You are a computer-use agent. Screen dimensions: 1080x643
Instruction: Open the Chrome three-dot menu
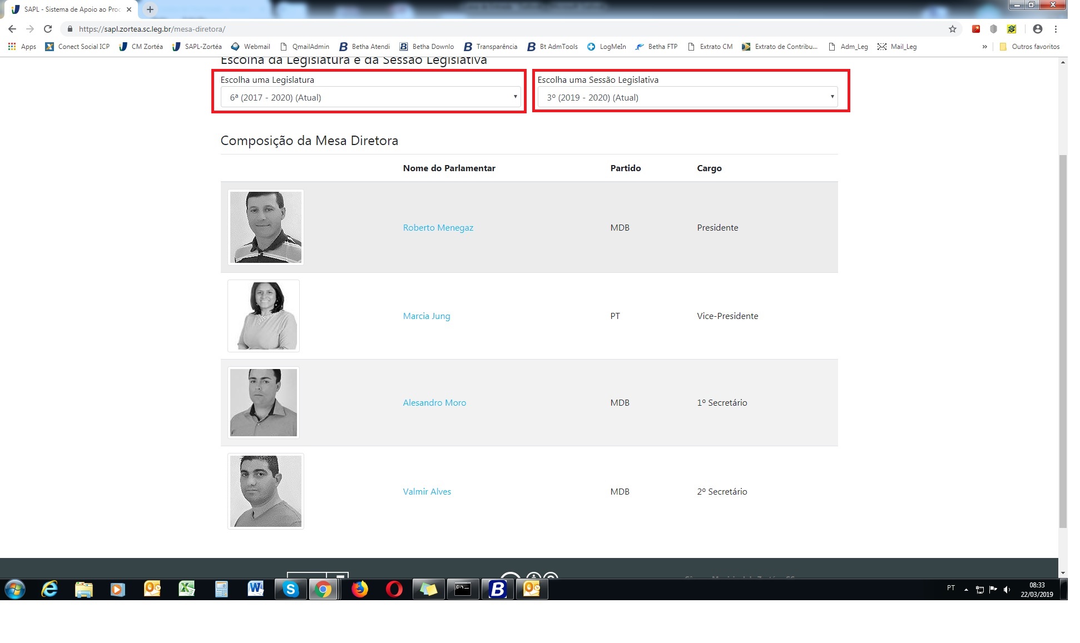pyautogui.click(x=1056, y=29)
